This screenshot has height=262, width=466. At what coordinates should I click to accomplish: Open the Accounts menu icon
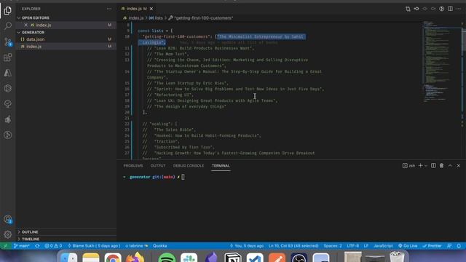click(x=8, y=219)
